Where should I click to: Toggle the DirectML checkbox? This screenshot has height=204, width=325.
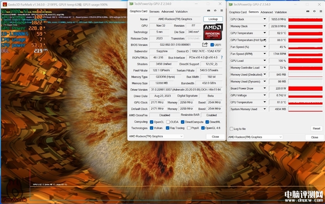(207, 122)
